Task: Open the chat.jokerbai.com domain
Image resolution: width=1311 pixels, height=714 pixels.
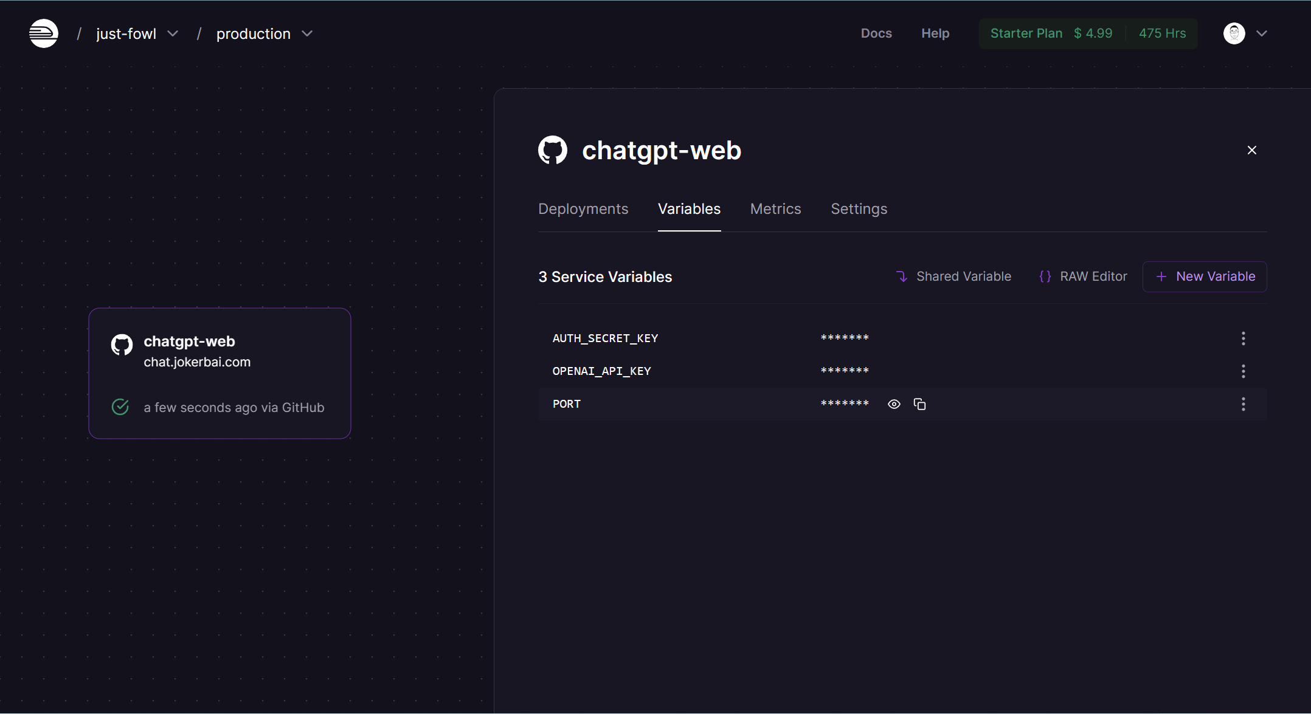Action: coord(197,362)
